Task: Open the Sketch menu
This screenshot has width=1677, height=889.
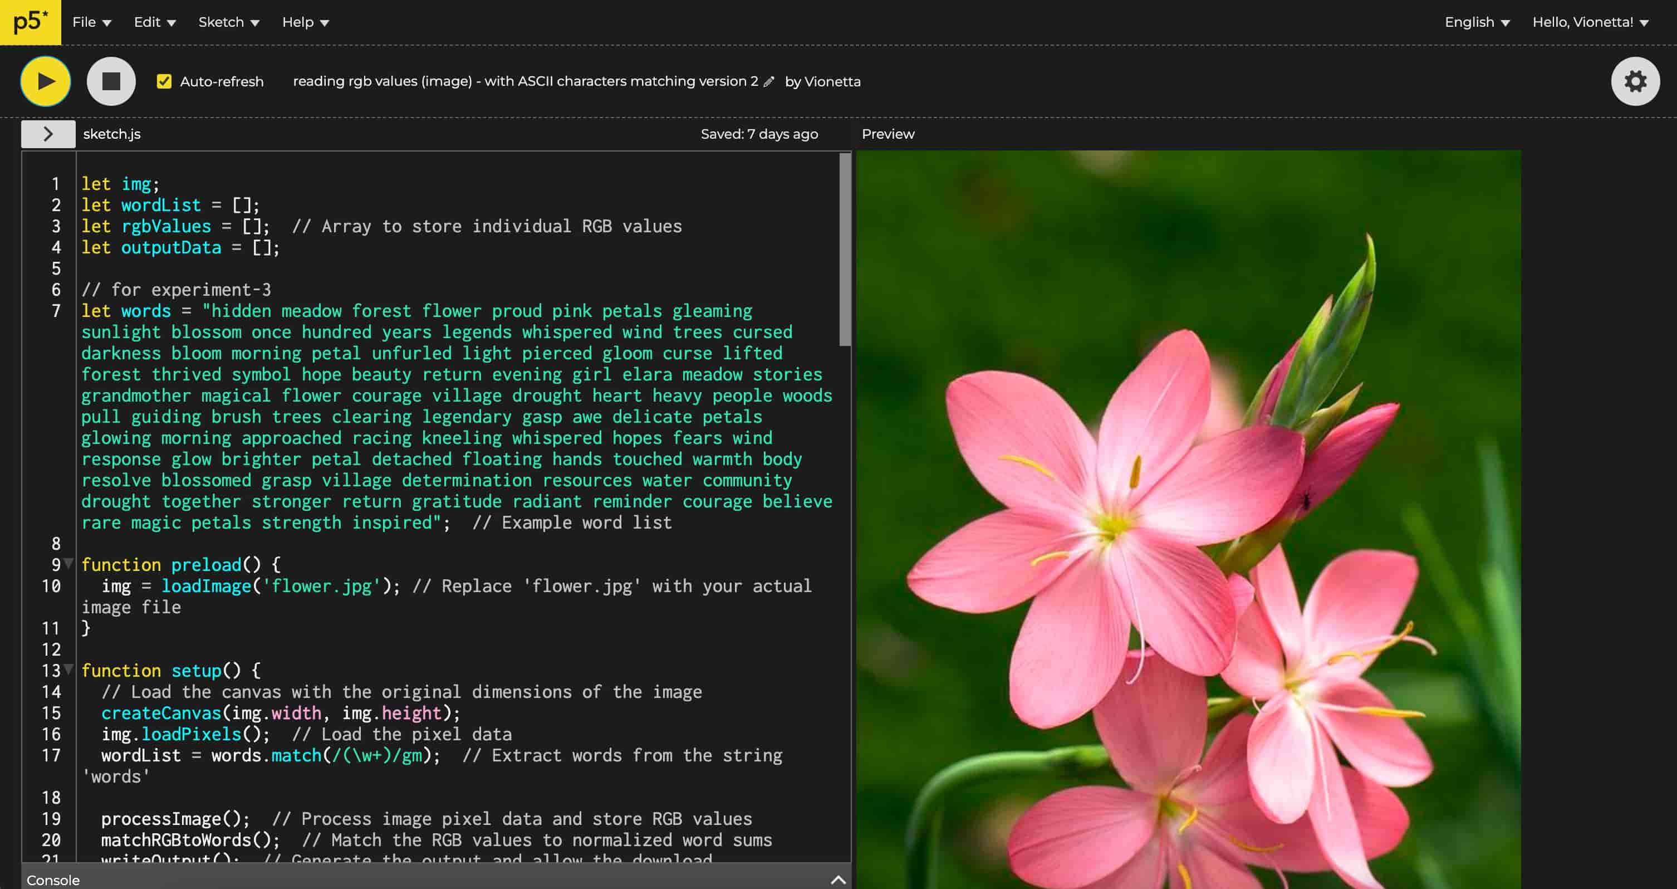Action: [228, 22]
